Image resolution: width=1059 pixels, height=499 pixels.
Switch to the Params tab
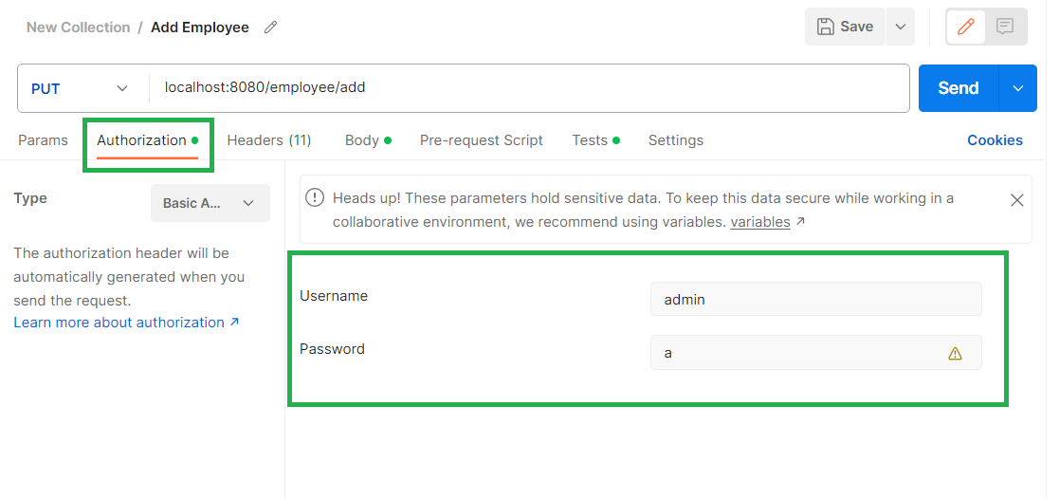[x=44, y=140]
